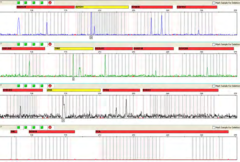The height and width of the screenshot is (162, 240).
Task: Check Mark Sample for Deletion in bottom FGA panel
Action: [214, 128]
